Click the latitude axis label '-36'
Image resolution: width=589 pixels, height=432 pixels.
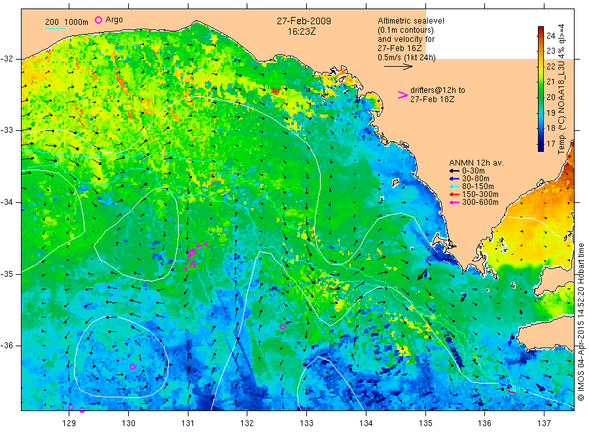click(x=7, y=346)
